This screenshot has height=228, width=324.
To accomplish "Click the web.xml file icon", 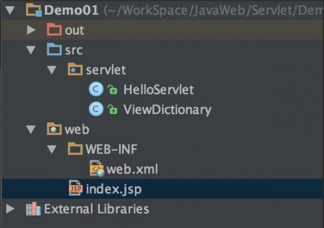I will [97, 169].
